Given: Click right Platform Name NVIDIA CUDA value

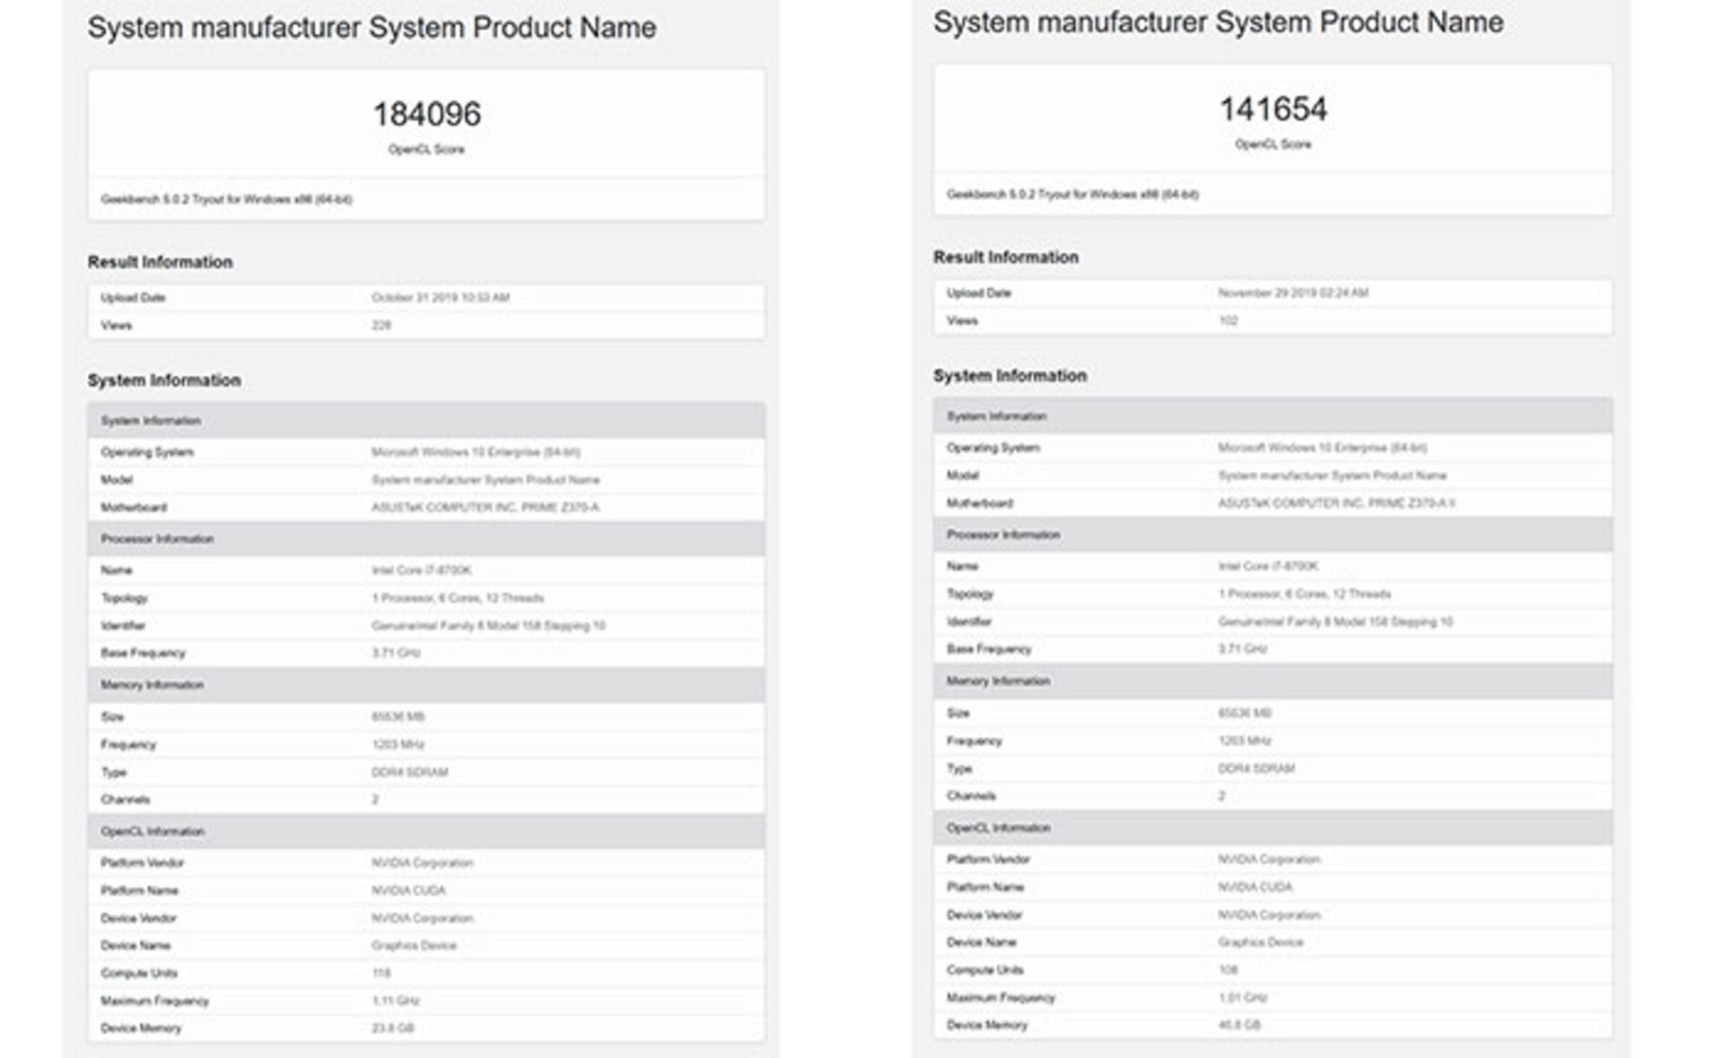Looking at the screenshot, I should tap(1255, 887).
